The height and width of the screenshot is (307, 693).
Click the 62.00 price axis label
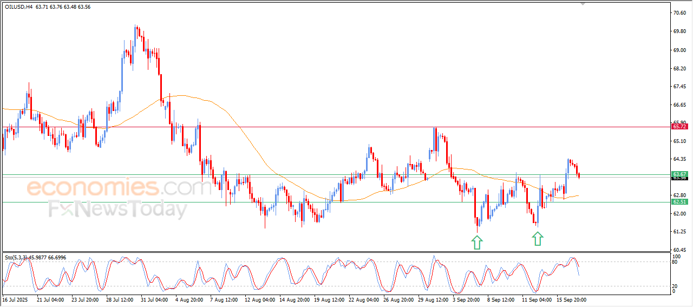pos(679,214)
